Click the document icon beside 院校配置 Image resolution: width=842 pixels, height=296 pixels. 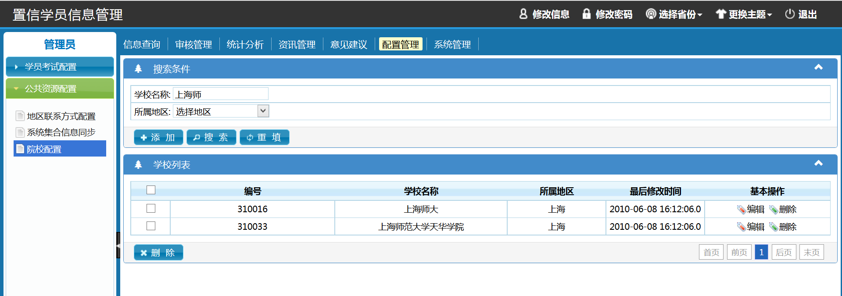(20, 149)
